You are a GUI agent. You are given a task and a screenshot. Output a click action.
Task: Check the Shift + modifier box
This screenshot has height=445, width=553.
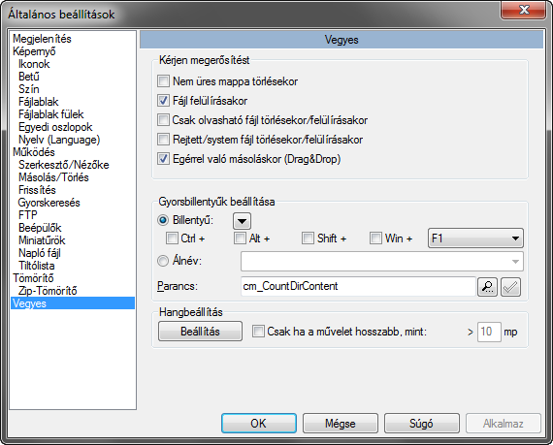pyautogui.click(x=308, y=238)
